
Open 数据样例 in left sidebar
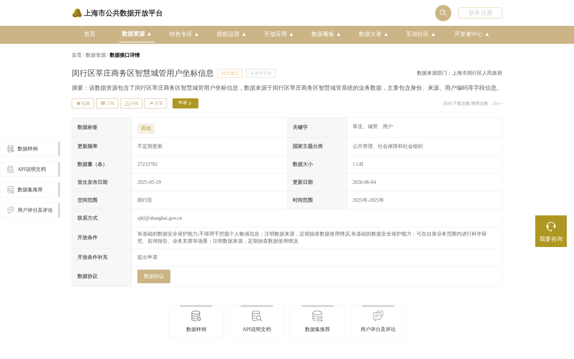tap(30, 149)
